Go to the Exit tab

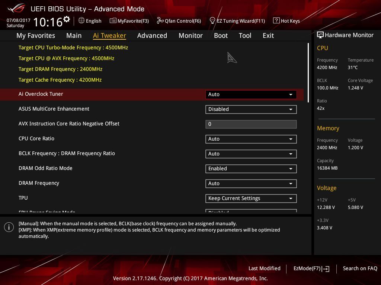pyautogui.click(x=268, y=35)
